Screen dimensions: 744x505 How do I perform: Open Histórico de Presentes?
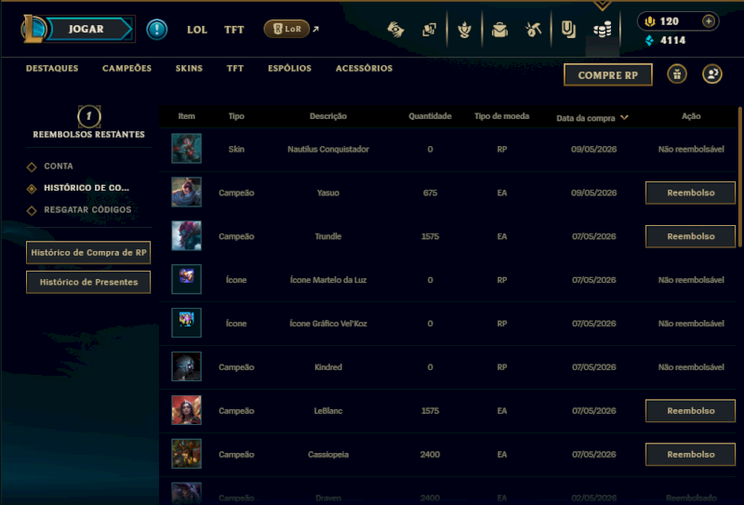point(88,282)
